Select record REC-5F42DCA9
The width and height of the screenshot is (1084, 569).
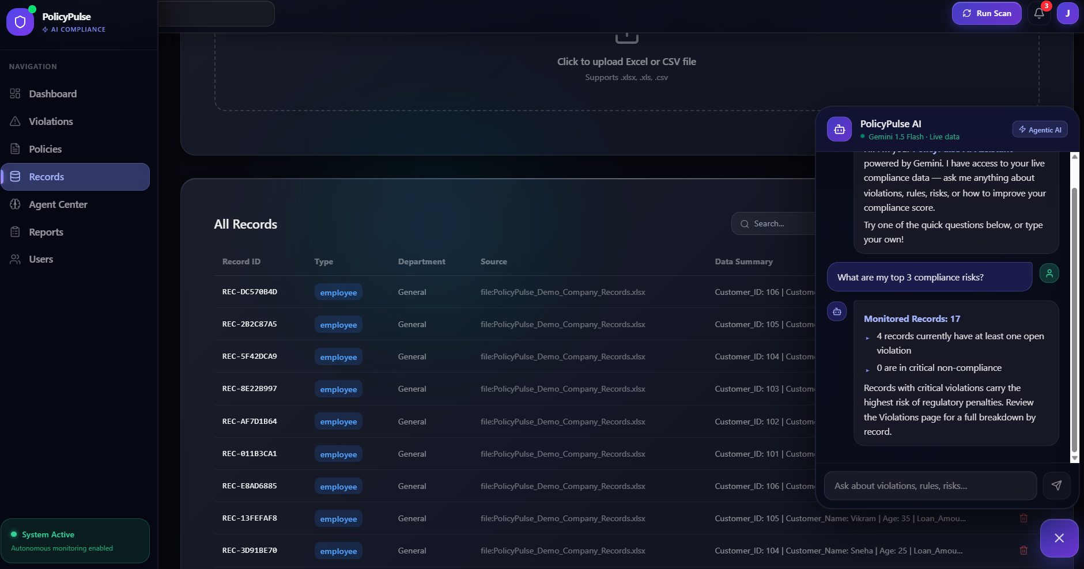click(250, 356)
